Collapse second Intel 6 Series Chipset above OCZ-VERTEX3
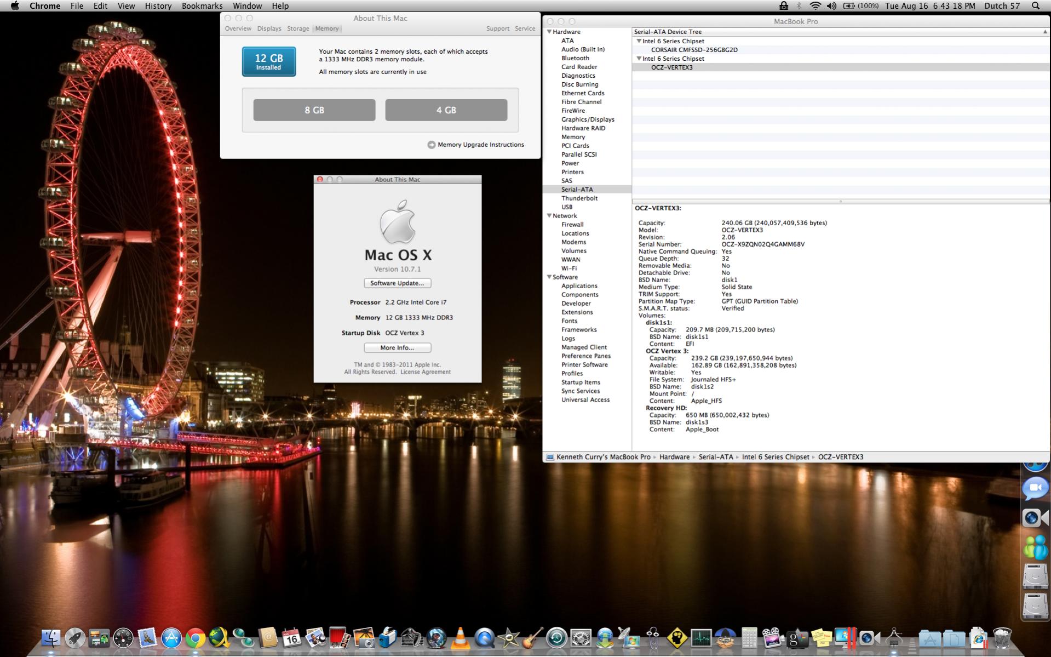1051x657 pixels. coord(639,59)
